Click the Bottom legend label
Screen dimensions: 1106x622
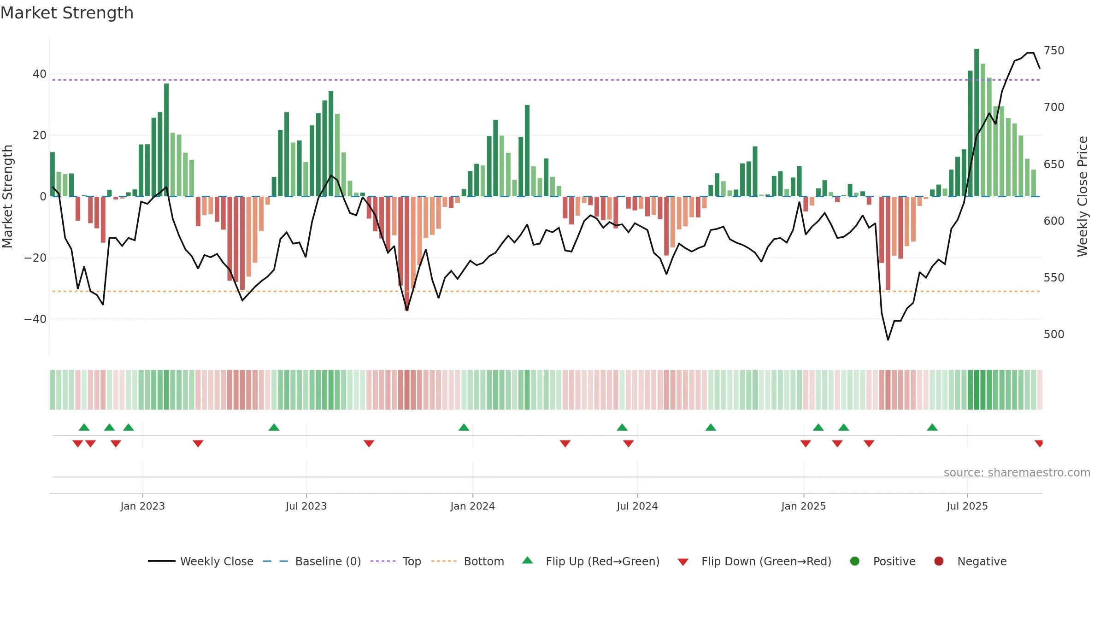pos(484,561)
